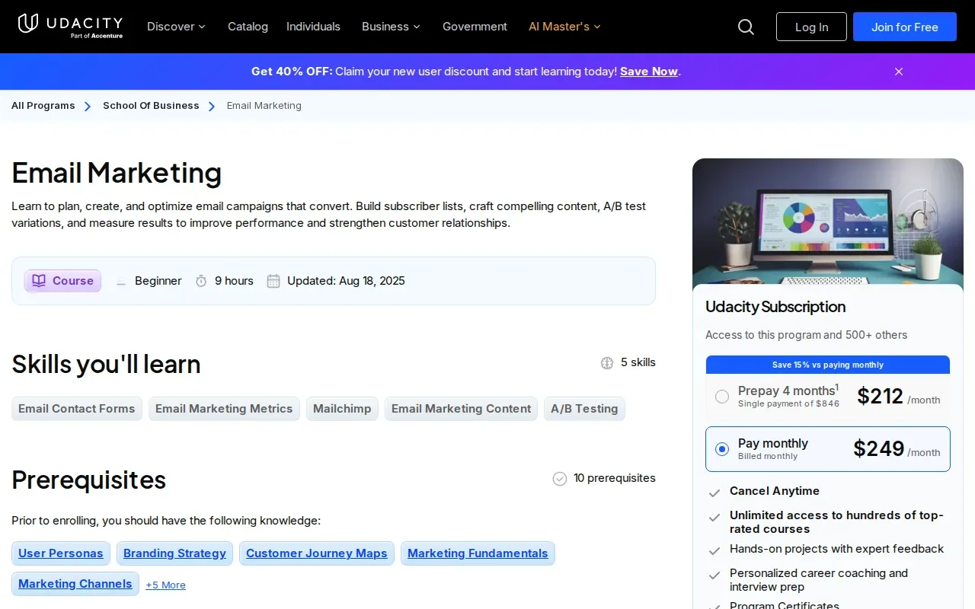Click the breadcrumb chevron after All Programs
This screenshot has width=975, height=609.
pyautogui.click(x=88, y=107)
